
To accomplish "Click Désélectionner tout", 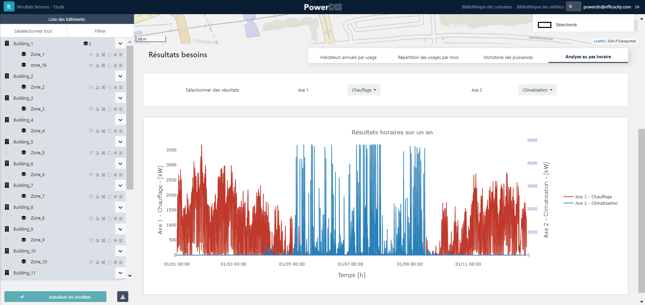I will [33, 31].
